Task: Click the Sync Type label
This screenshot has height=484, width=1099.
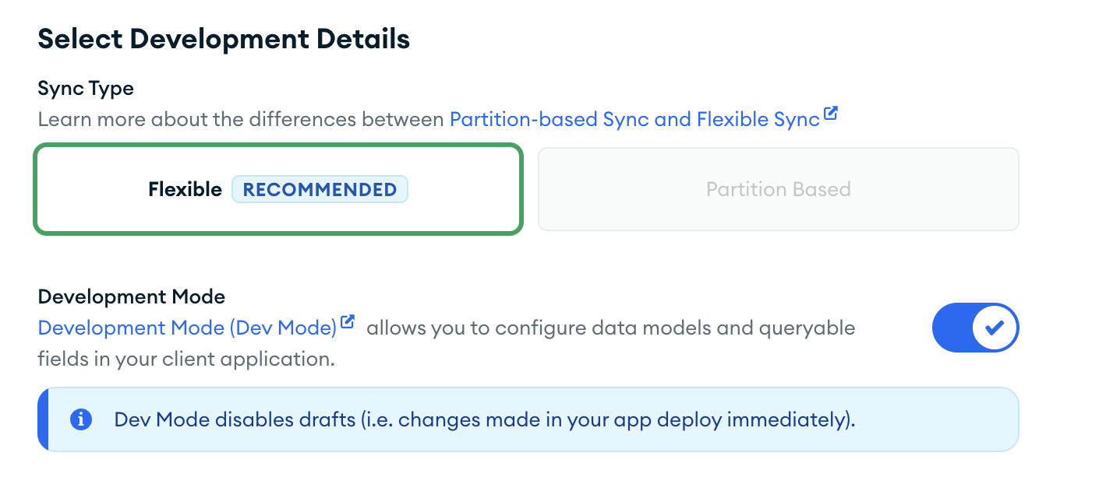Action: coord(86,88)
